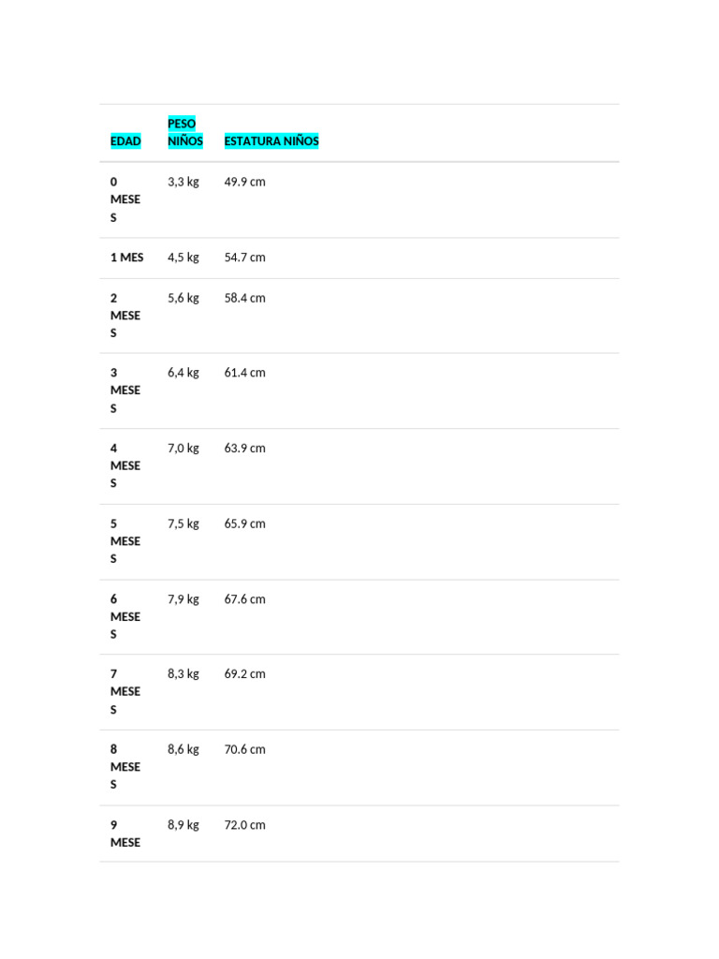Select the 1 MES row label

[x=127, y=258]
